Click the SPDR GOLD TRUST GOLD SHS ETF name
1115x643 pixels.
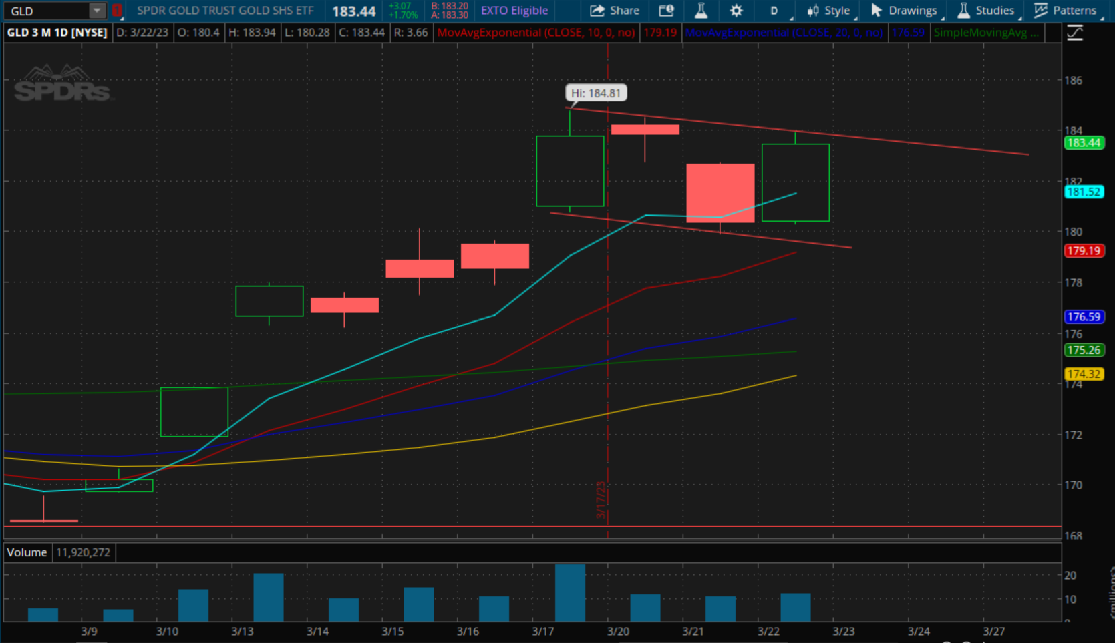tap(225, 11)
